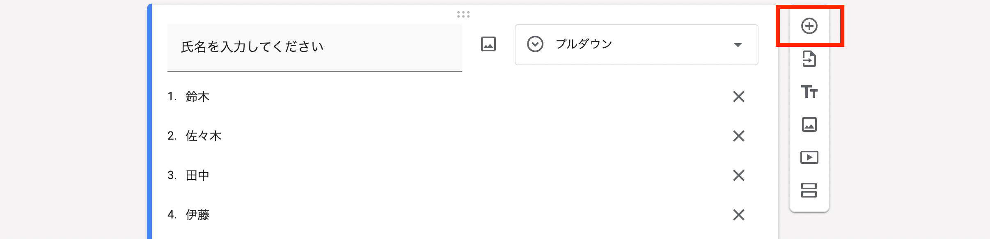Edit the question title 氏名を入力してください
The height and width of the screenshot is (239, 990).
(314, 47)
